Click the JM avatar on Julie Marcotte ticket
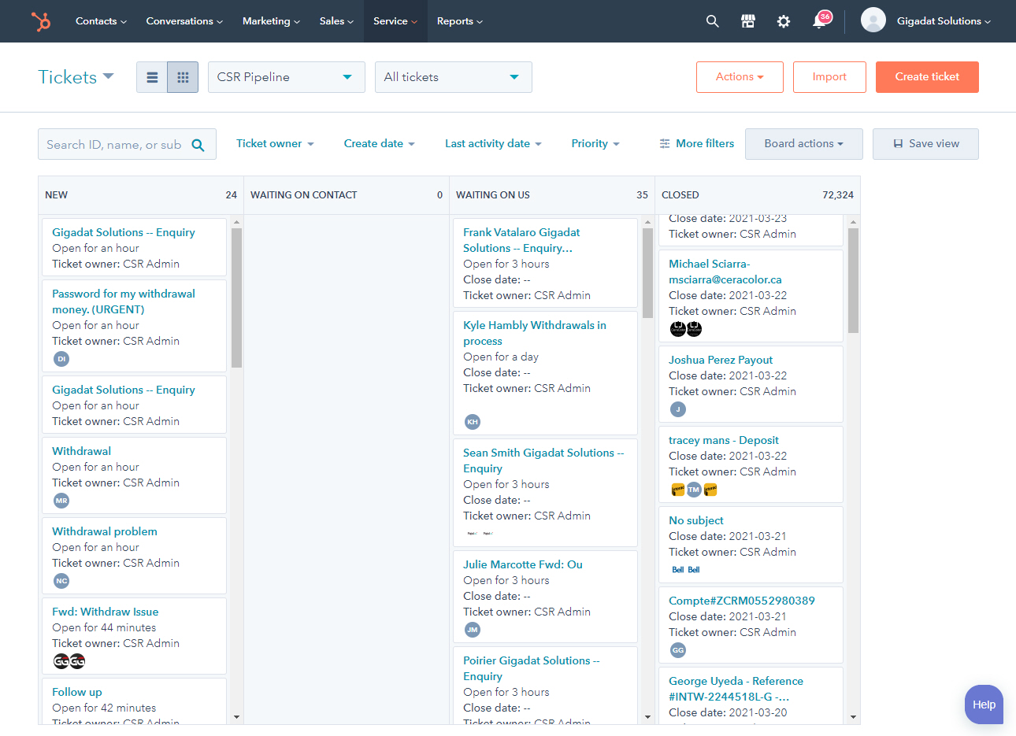The height and width of the screenshot is (736, 1016). pyautogui.click(x=473, y=630)
